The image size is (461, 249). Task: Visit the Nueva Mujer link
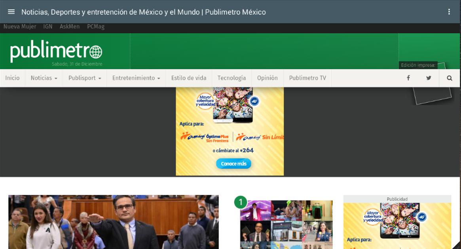pyautogui.click(x=20, y=27)
